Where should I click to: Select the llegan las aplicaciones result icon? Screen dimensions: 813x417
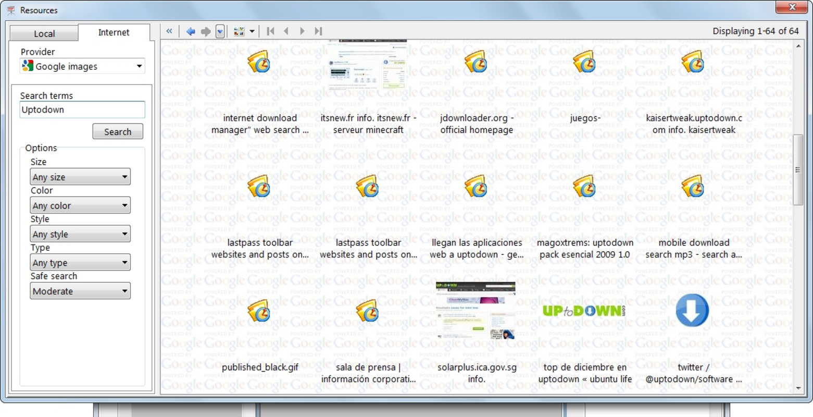pyautogui.click(x=476, y=186)
